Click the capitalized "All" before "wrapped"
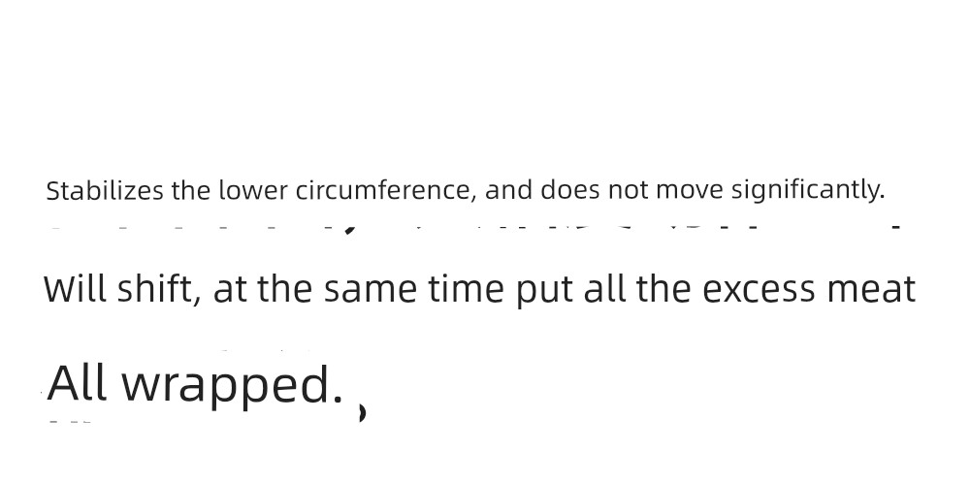The height and width of the screenshot is (484, 970). click(x=78, y=383)
